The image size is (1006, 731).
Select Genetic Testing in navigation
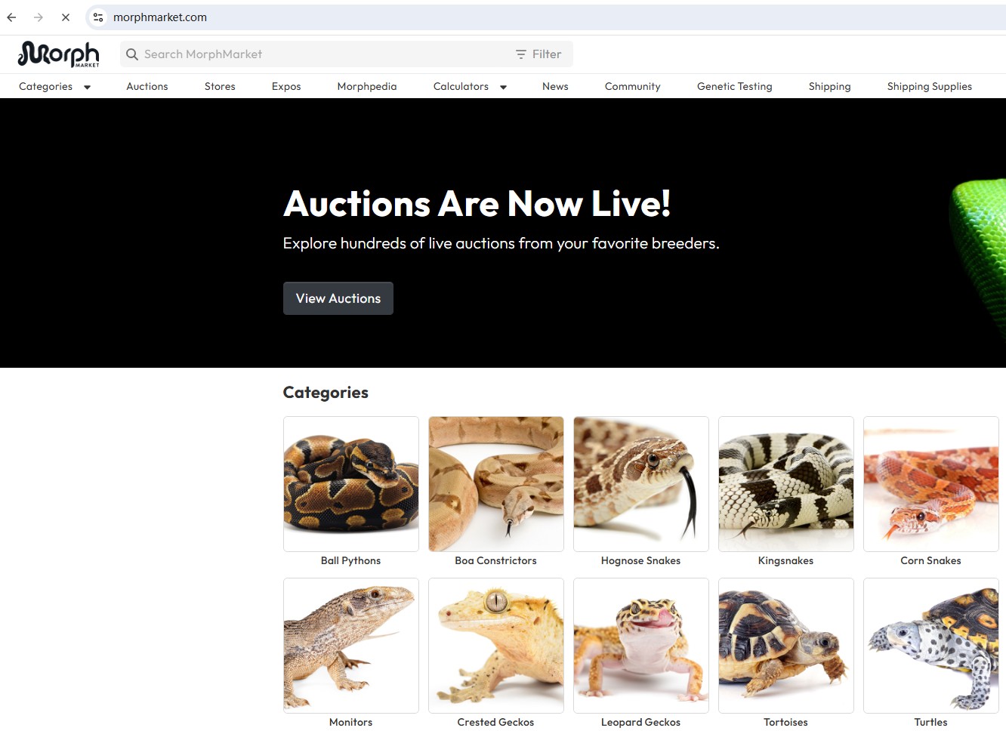click(735, 87)
